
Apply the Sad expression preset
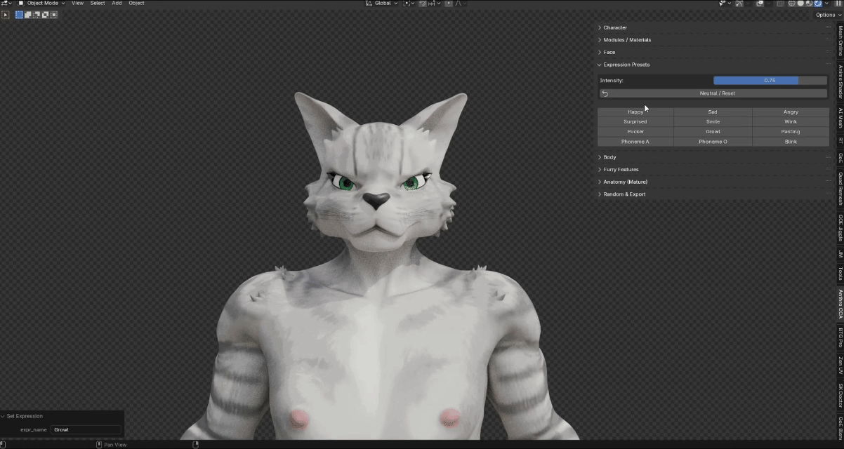(713, 112)
